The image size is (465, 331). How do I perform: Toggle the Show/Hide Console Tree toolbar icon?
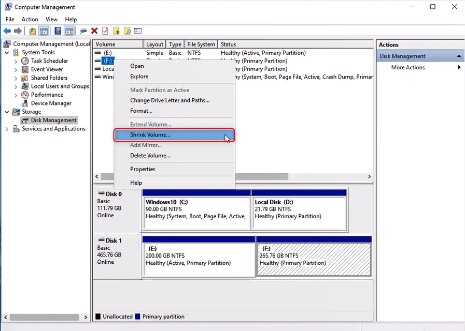click(44, 31)
